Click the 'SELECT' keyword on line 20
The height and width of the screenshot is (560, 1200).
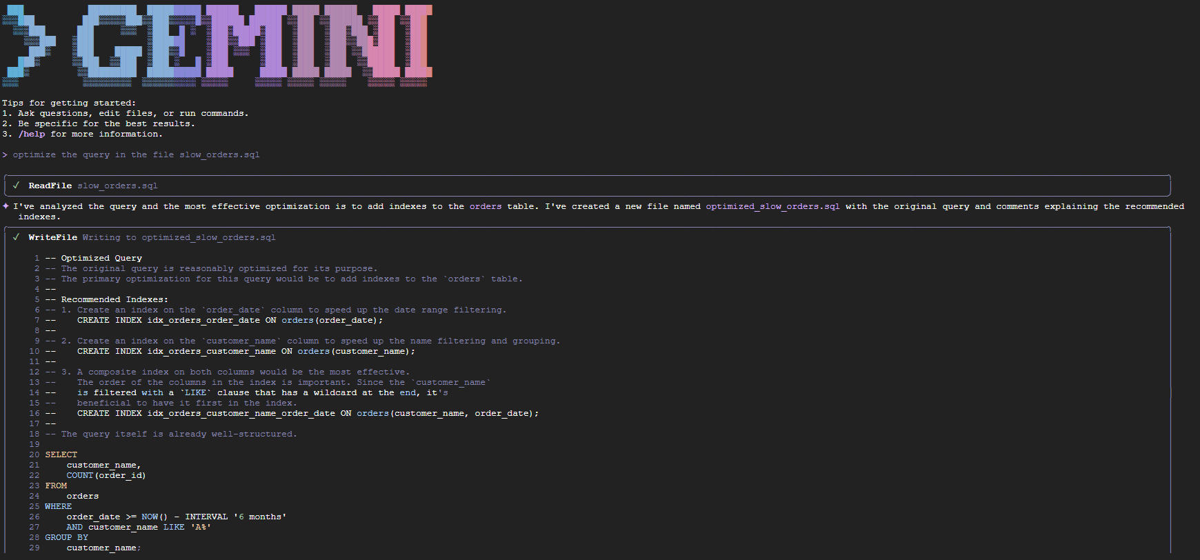click(61, 454)
